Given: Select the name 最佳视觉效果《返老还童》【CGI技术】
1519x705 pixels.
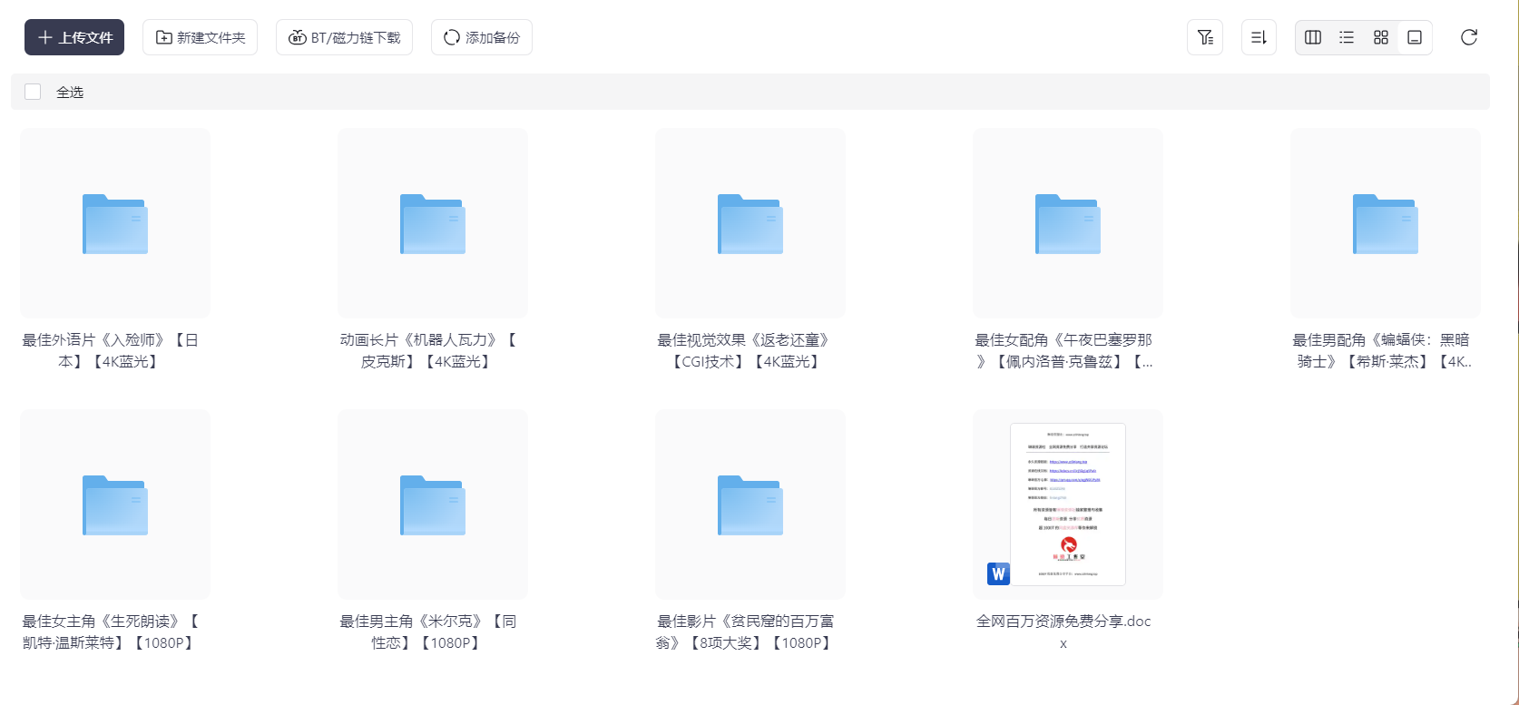Looking at the screenshot, I should pos(746,351).
